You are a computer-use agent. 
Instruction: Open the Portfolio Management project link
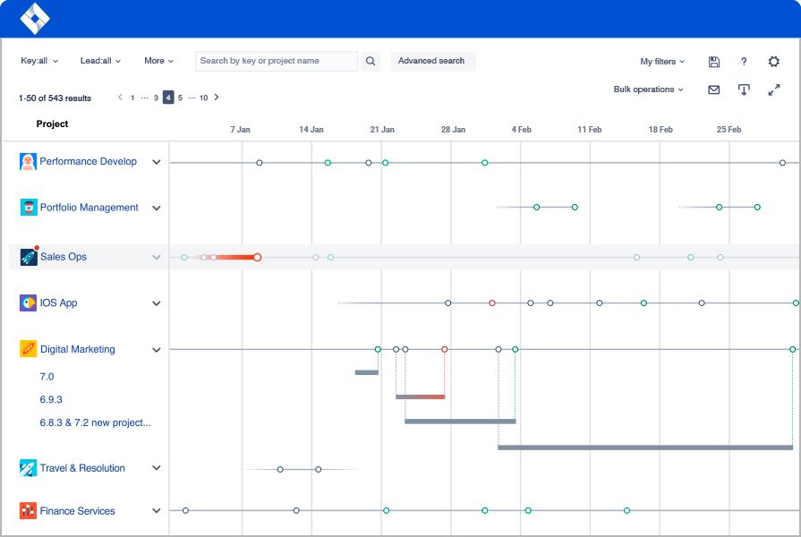coord(89,208)
